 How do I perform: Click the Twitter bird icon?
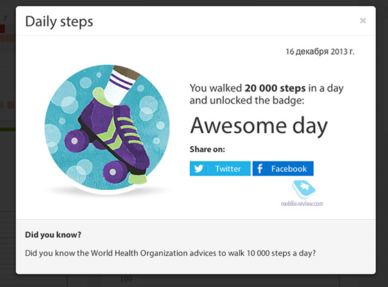[199, 168]
